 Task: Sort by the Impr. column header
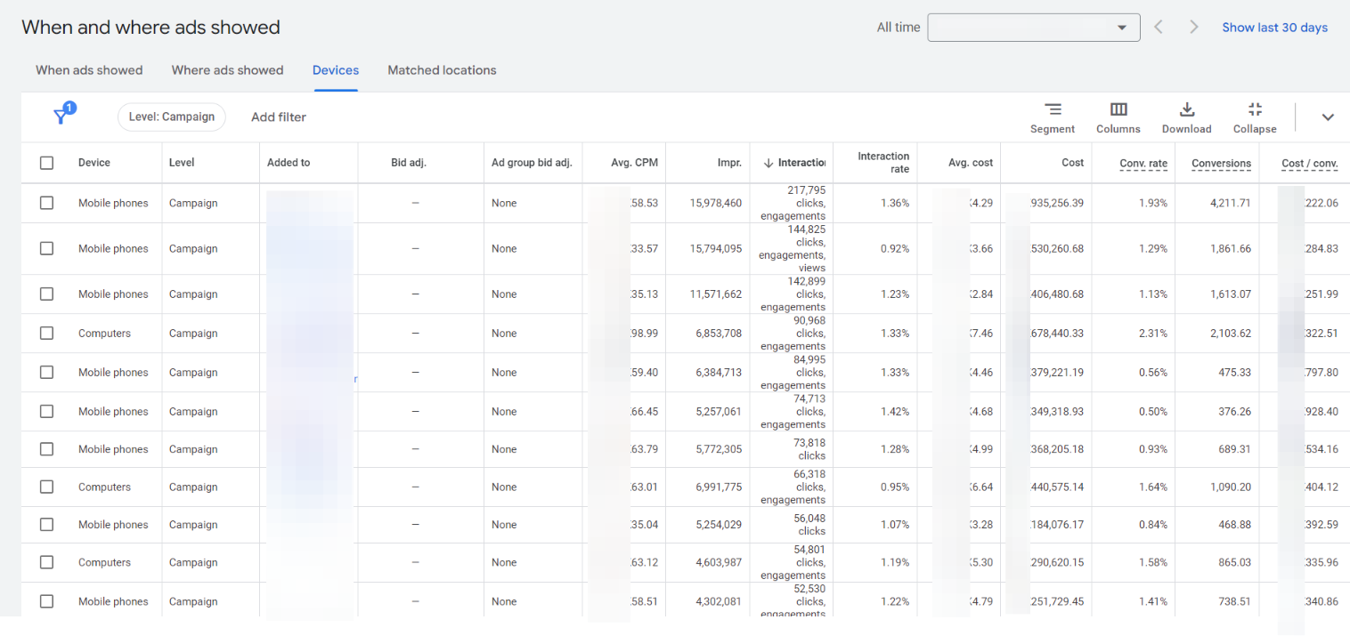pos(729,163)
